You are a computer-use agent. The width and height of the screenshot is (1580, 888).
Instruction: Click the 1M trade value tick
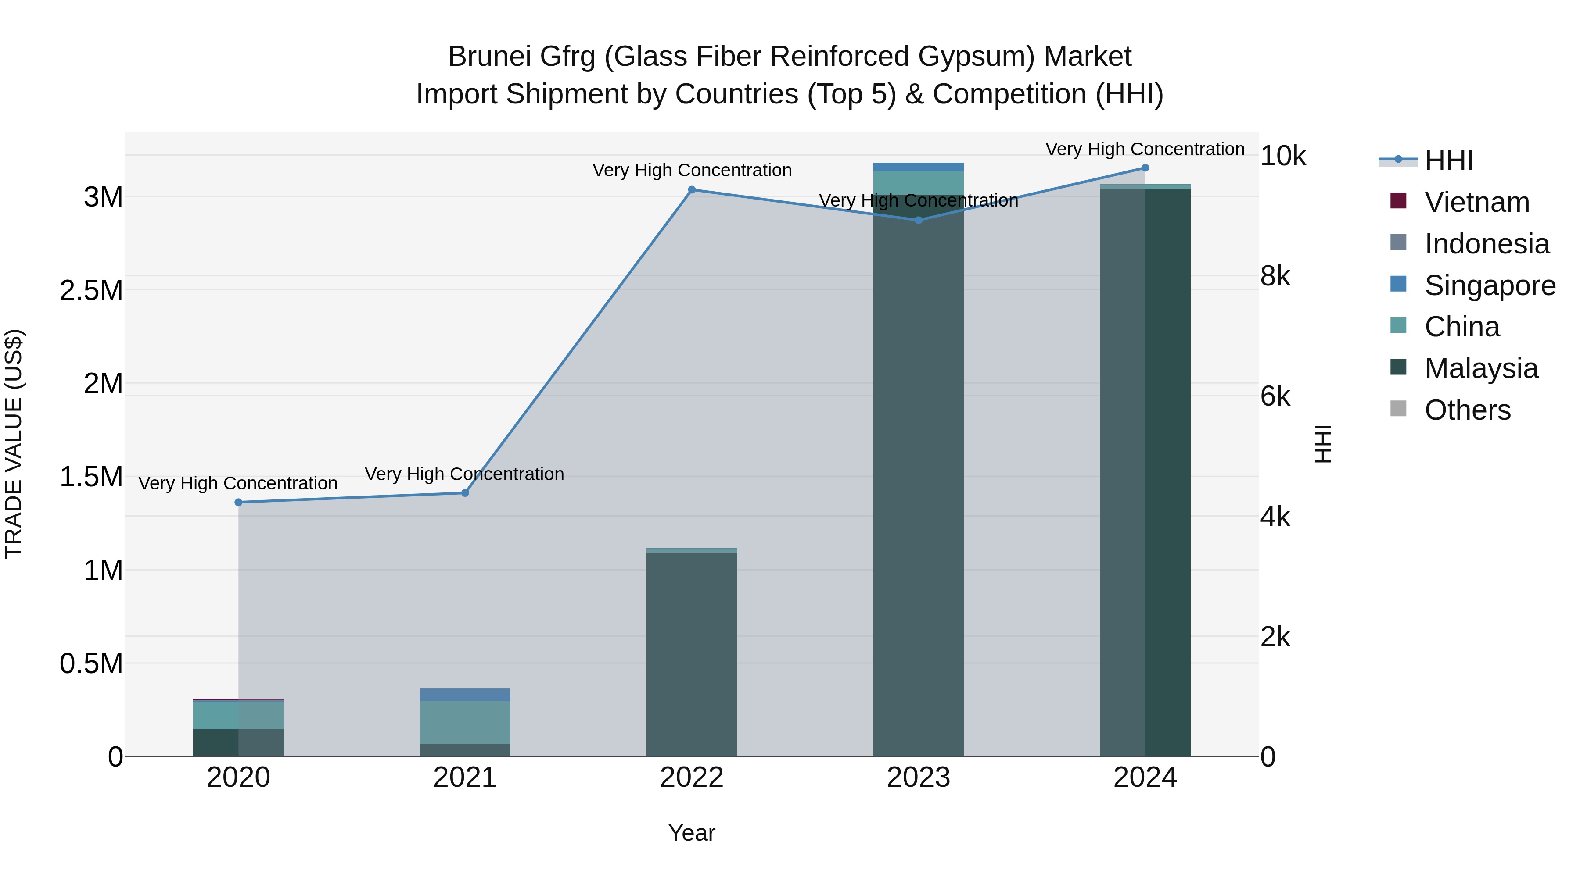tap(103, 570)
